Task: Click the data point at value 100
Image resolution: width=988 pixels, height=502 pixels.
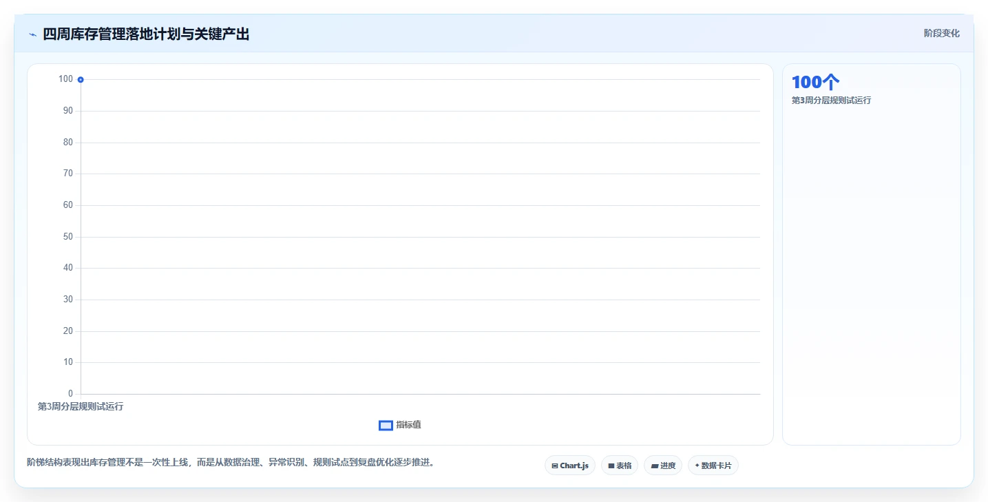Action: 81,80
